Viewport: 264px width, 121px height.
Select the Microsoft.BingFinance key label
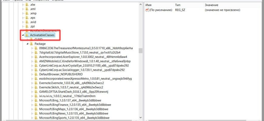click(75, 105)
